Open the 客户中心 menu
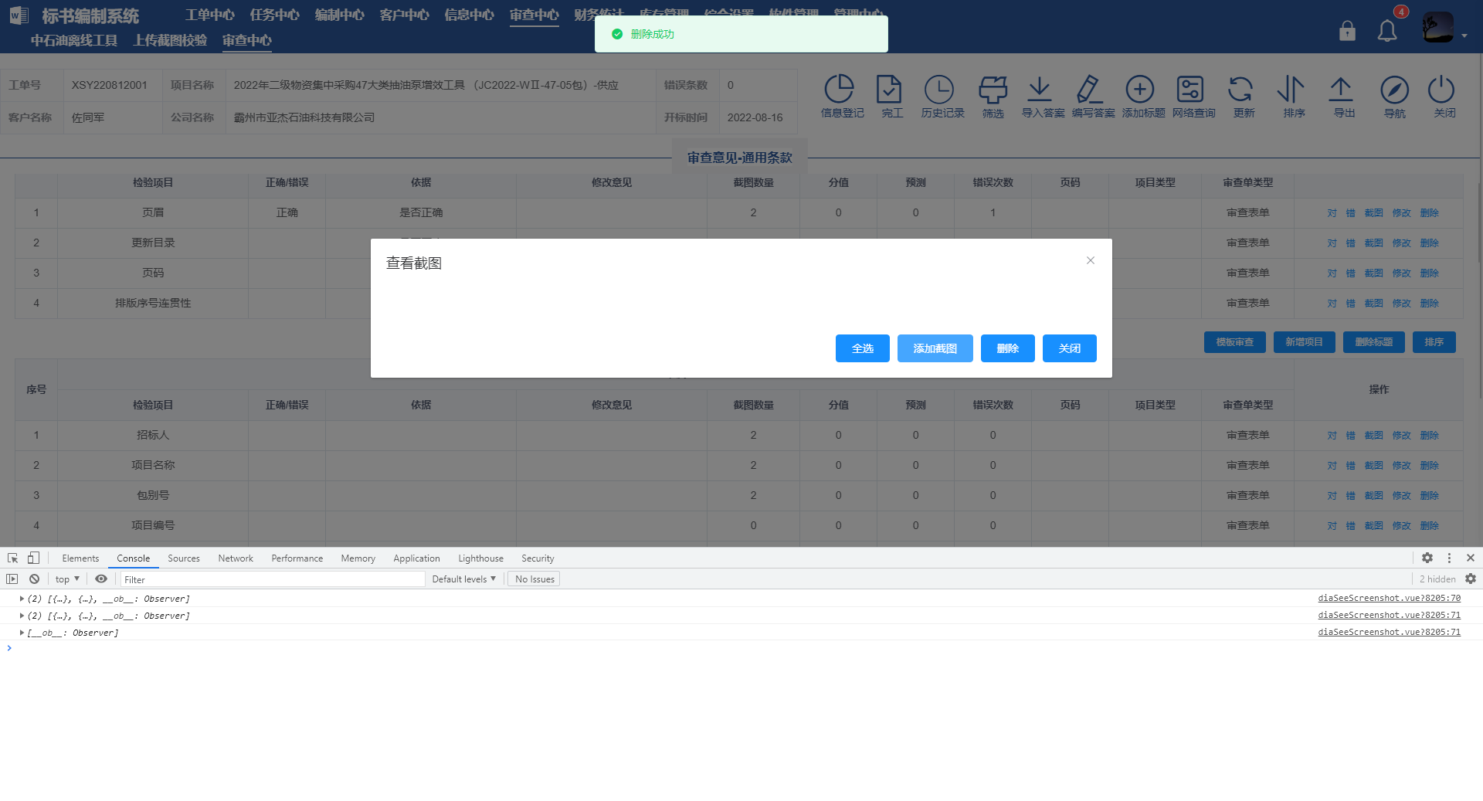 coord(405,15)
